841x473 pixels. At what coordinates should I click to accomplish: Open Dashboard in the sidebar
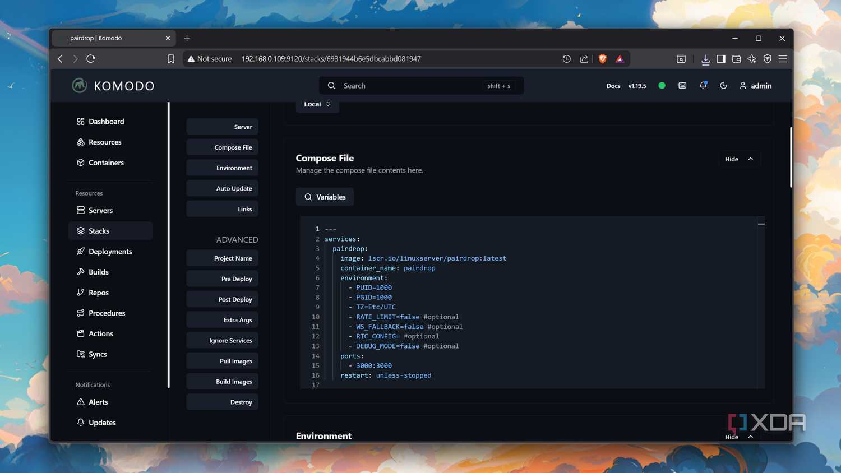coord(110,122)
